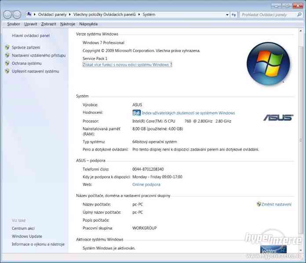Click Ovládací panely breadcrumb segment
Image resolution: width=306 pixels, height=263 pixels.
click(x=52, y=14)
